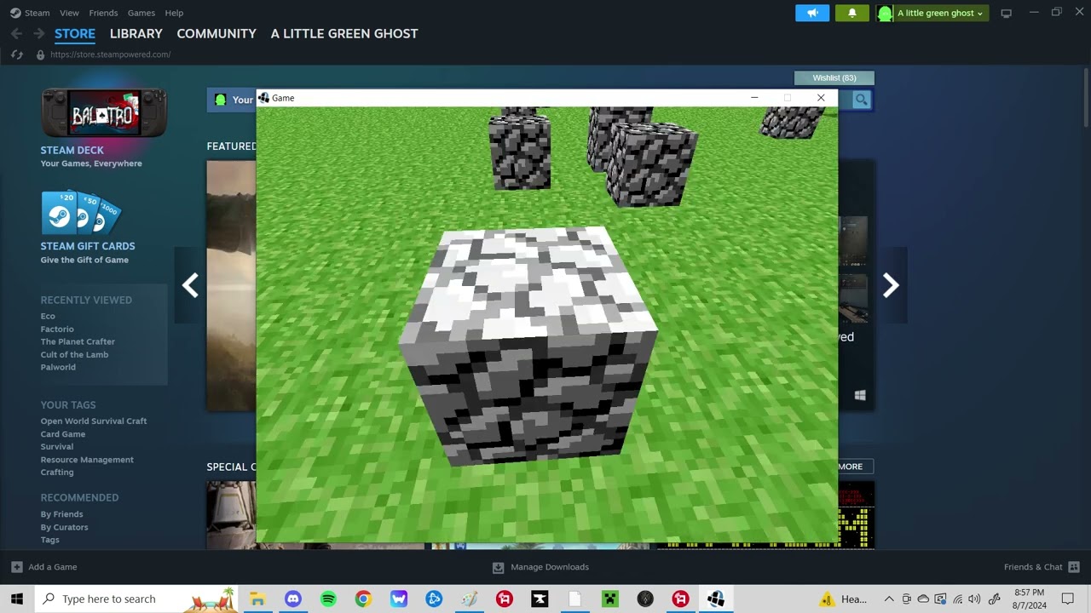
Task: Open recommended Tags link
Action: point(50,540)
